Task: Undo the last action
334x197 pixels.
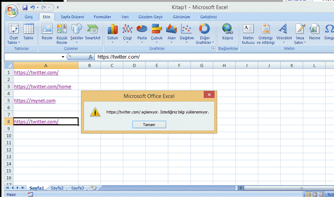Action: point(32,8)
